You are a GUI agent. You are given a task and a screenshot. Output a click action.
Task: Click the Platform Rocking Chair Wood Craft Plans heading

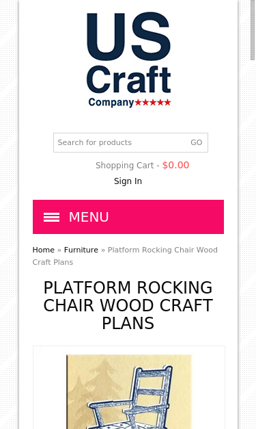tap(128, 305)
